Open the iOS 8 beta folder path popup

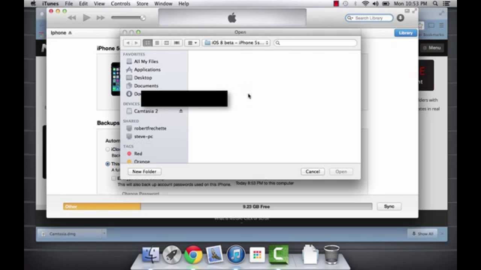[236, 43]
